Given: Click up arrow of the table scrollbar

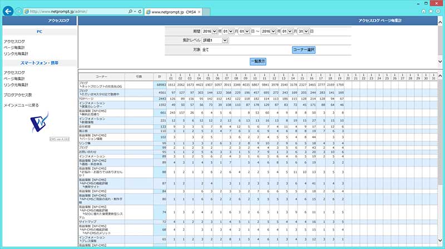Looking at the screenshot, I should coord(440,76).
